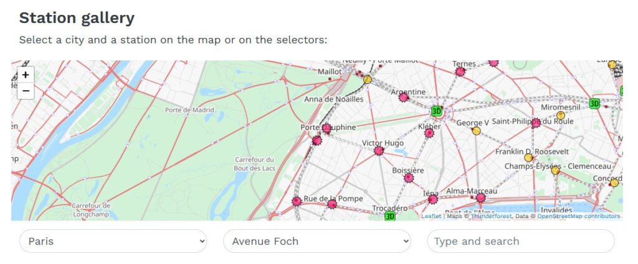This screenshot has height=264, width=638.
Task: Select the George V yellow marker
Action: pyautogui.click(x=477, y=130)
